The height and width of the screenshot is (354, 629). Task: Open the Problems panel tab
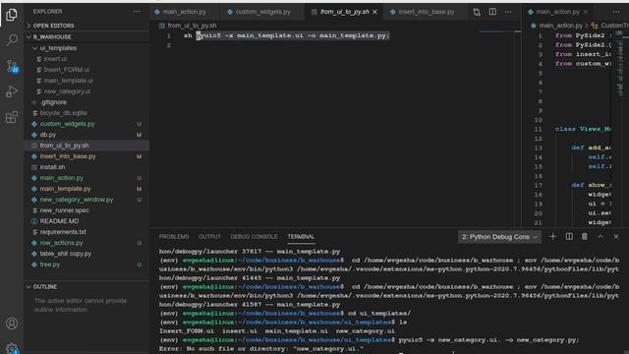click(174, 236)
